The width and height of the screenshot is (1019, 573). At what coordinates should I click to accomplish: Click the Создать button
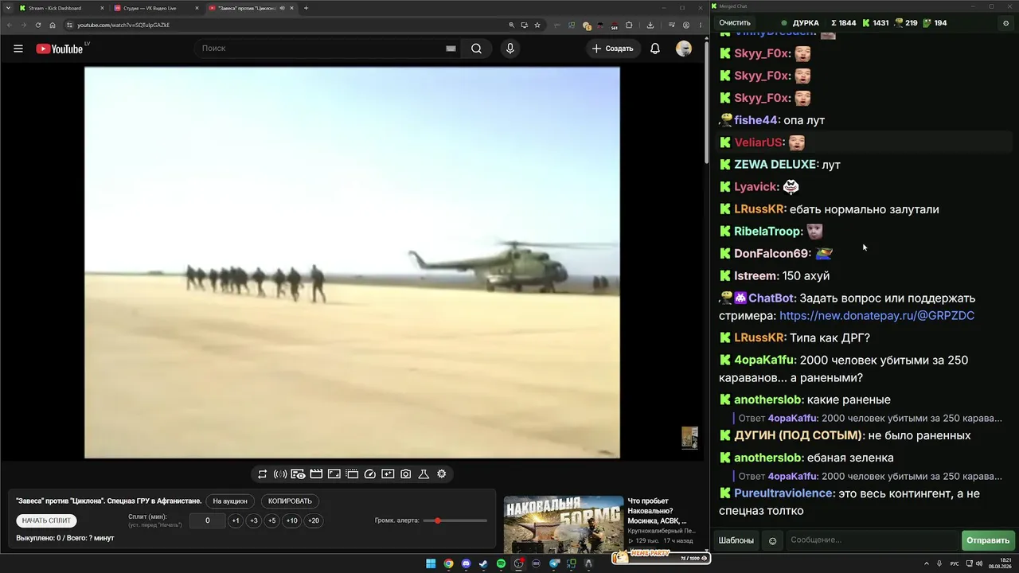[x=612, y=49]
